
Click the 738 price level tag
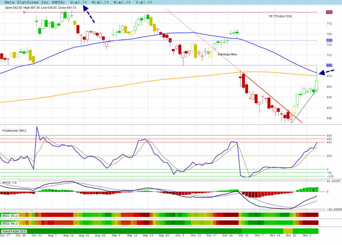329,41
